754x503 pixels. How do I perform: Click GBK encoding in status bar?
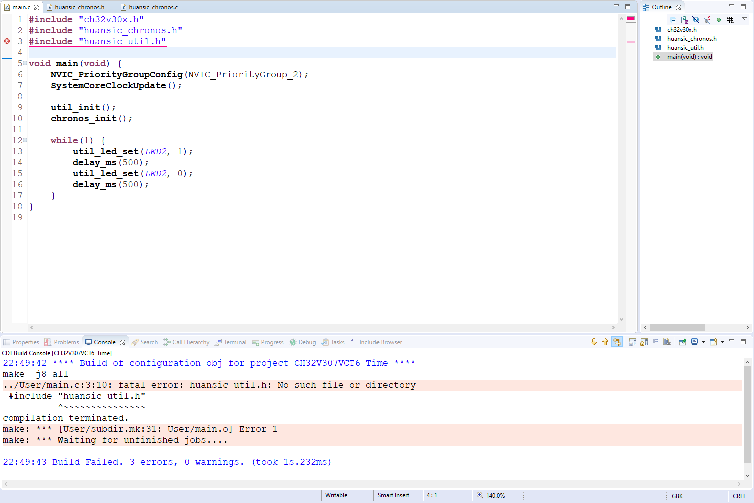point(677,496)
